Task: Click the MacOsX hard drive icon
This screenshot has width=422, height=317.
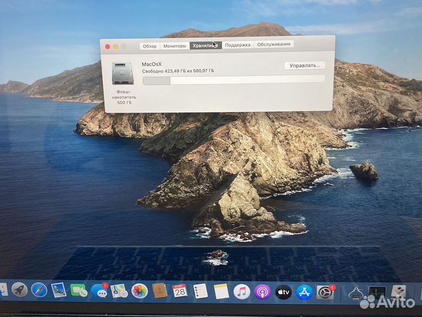Action: 122,73
